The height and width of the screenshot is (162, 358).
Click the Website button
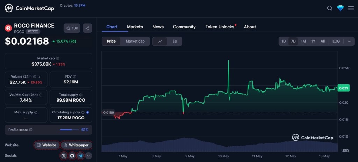tap(46, 145)
